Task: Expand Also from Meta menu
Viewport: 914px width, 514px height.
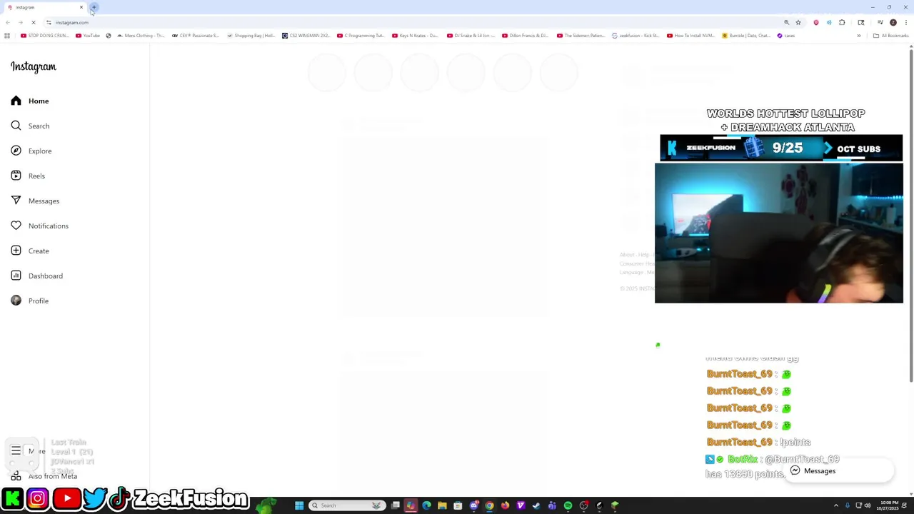Action: click(x=44, y=476)
